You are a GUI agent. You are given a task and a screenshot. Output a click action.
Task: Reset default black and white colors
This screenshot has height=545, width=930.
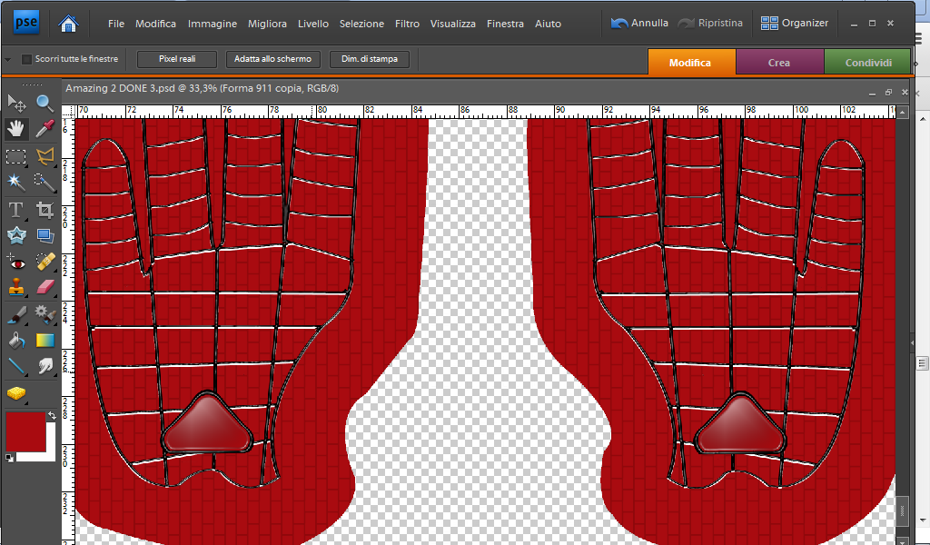click(9, 457)
